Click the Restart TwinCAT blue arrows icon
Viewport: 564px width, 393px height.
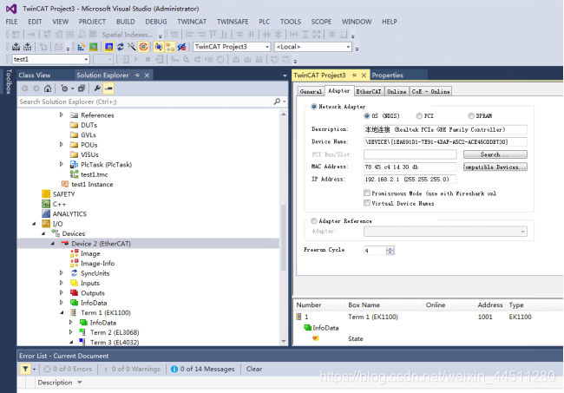[x=121, y=47]
